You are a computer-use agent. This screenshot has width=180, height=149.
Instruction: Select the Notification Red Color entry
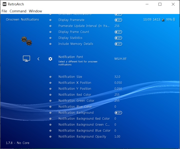[75, 95]
